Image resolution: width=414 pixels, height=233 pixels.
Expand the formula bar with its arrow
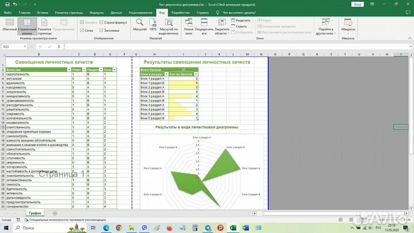pos(411,47)
